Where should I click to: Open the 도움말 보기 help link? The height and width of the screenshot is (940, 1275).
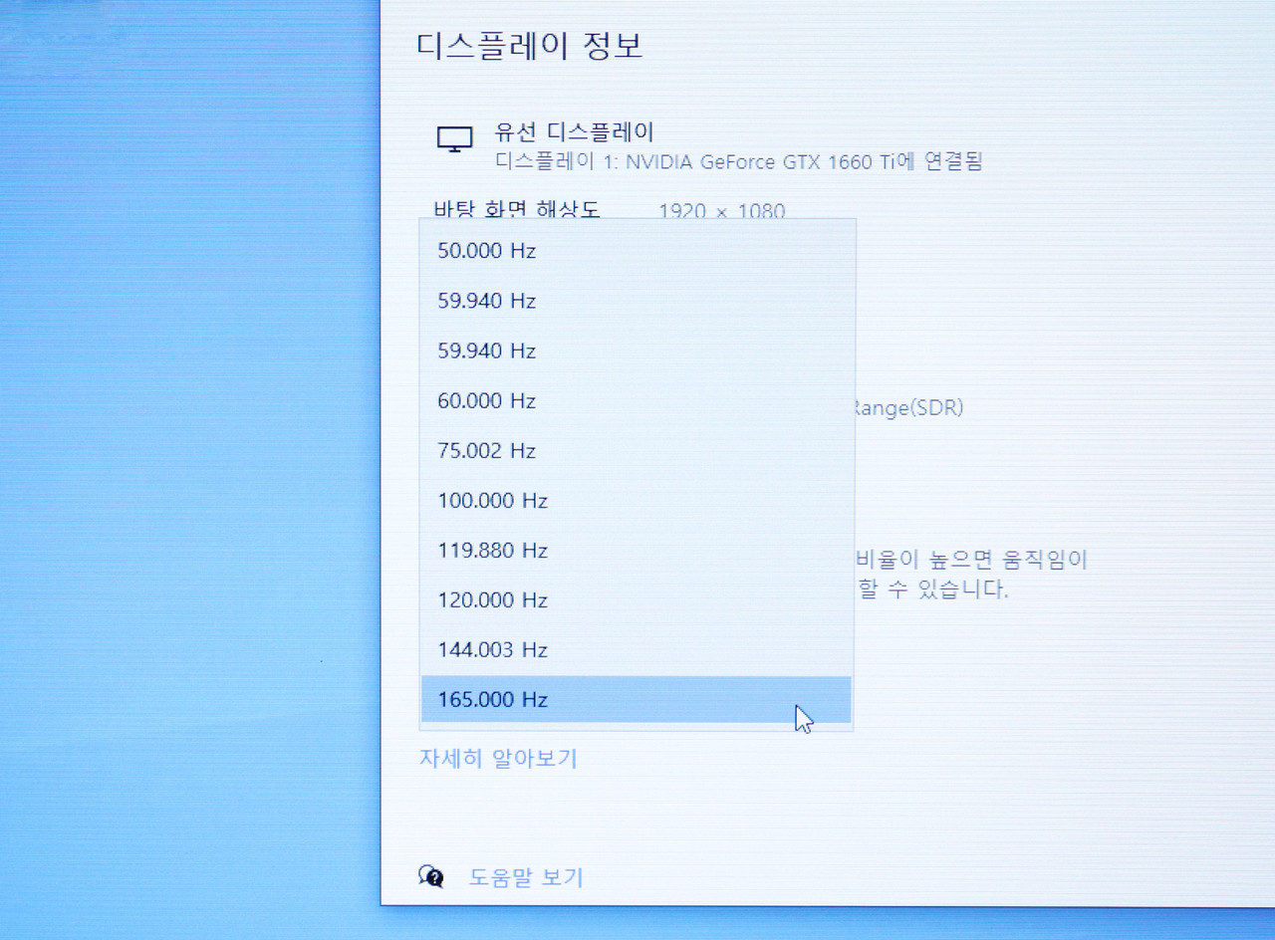[526, 877]
